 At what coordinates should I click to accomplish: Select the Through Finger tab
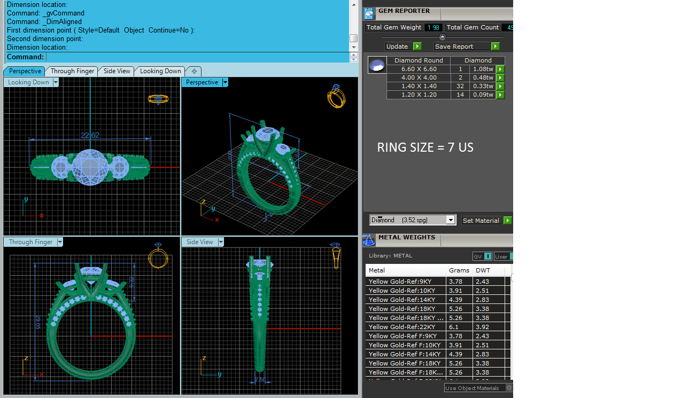pyautogui.click(x=72, y=71)
